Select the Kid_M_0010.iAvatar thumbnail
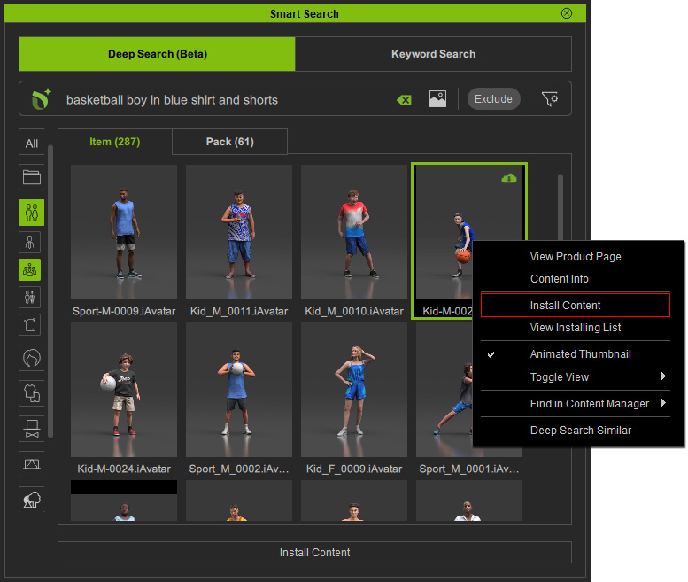The height and width of the screenshot is (582, 688). [354, 232]
